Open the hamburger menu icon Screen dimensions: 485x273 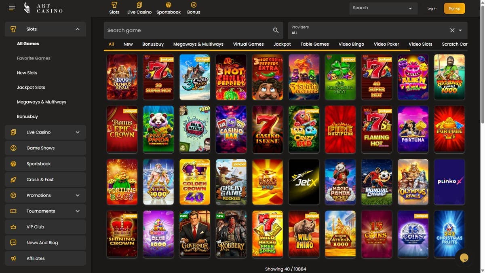coord(12,8)
